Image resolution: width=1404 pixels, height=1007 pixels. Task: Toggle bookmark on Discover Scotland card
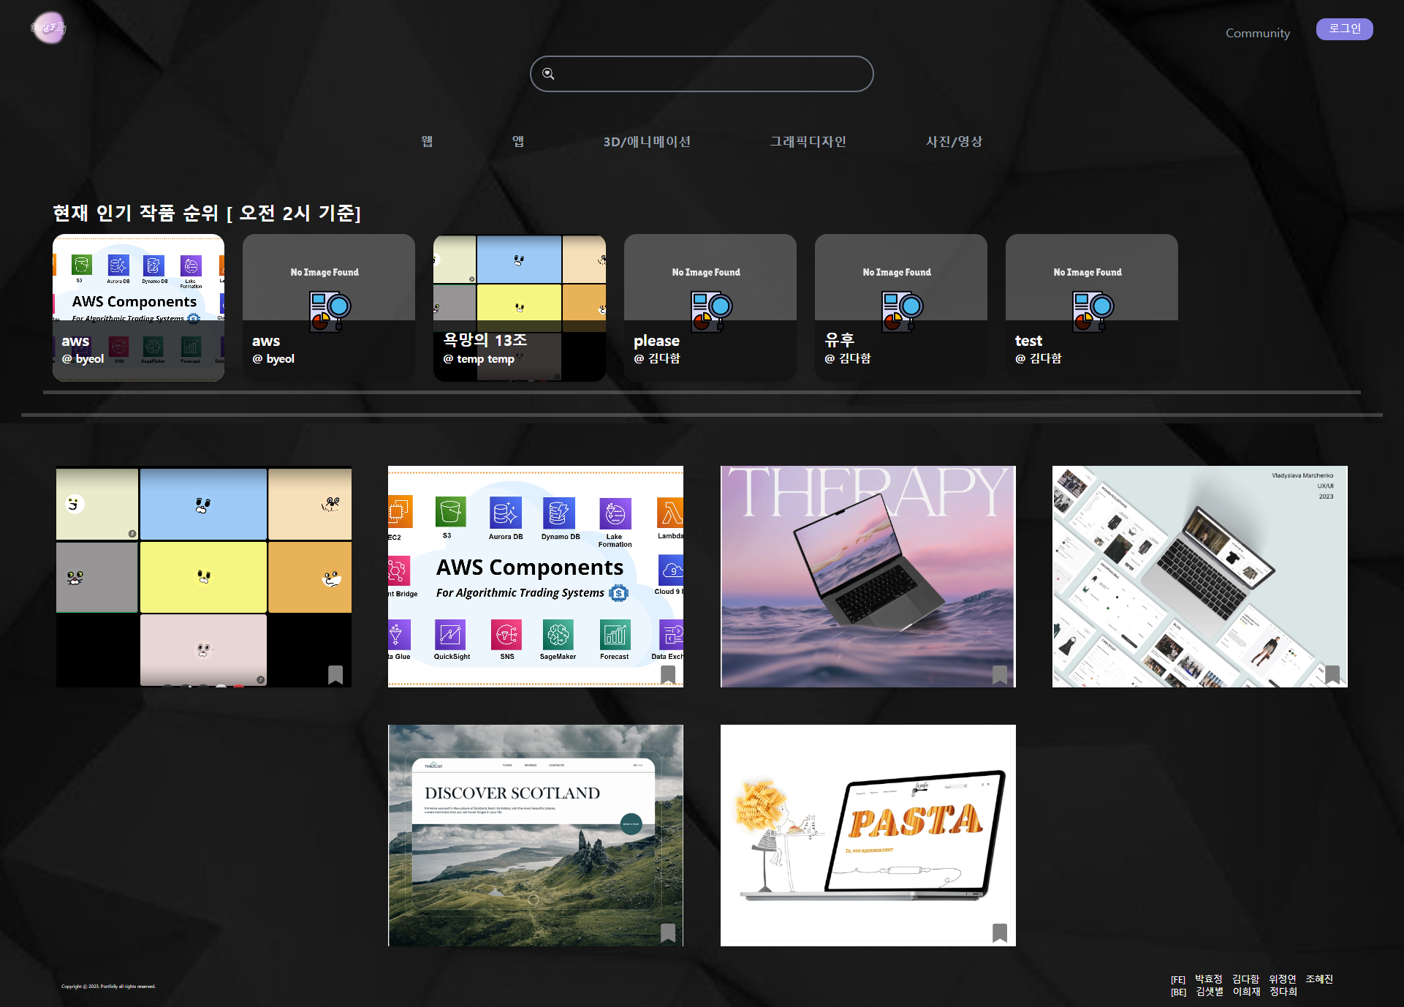tap(667, 932)
